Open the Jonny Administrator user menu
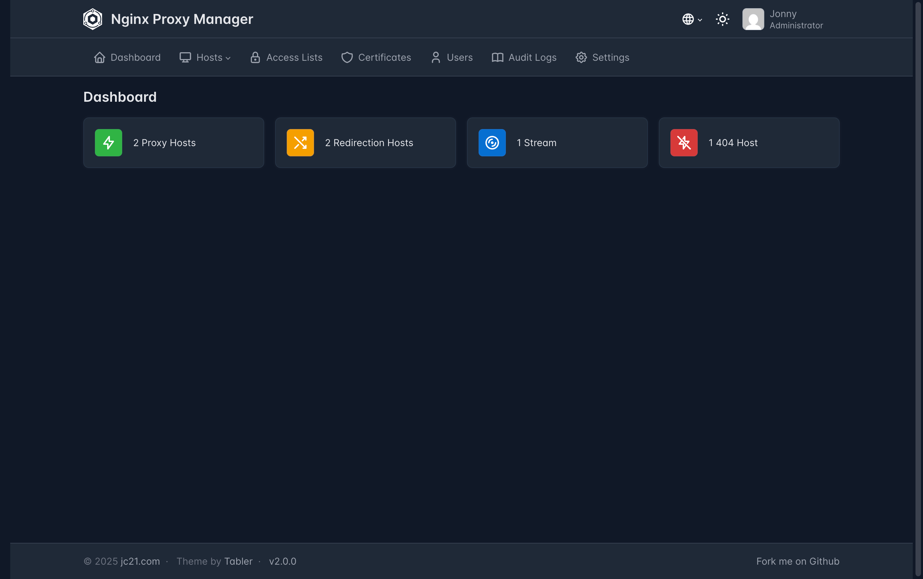The height and width of the screenshot is (579, 923). pyautogui.click(x=782, y=19)
